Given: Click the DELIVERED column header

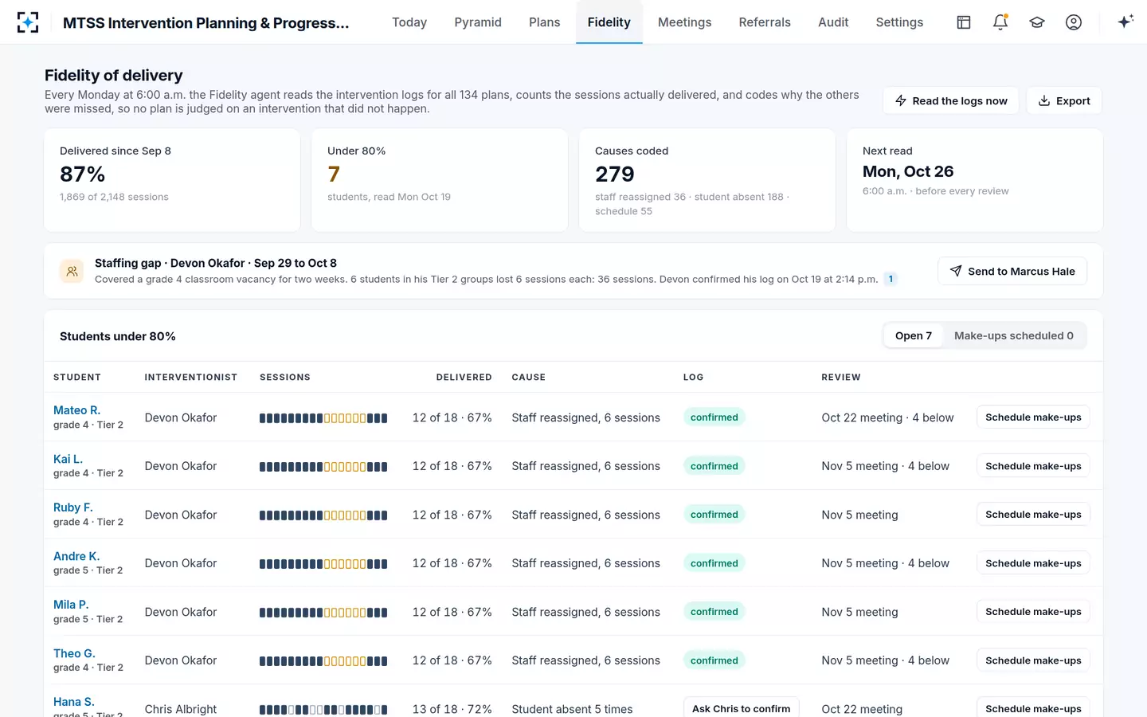Looking at the screenshot, I should [x=464, y=377].
